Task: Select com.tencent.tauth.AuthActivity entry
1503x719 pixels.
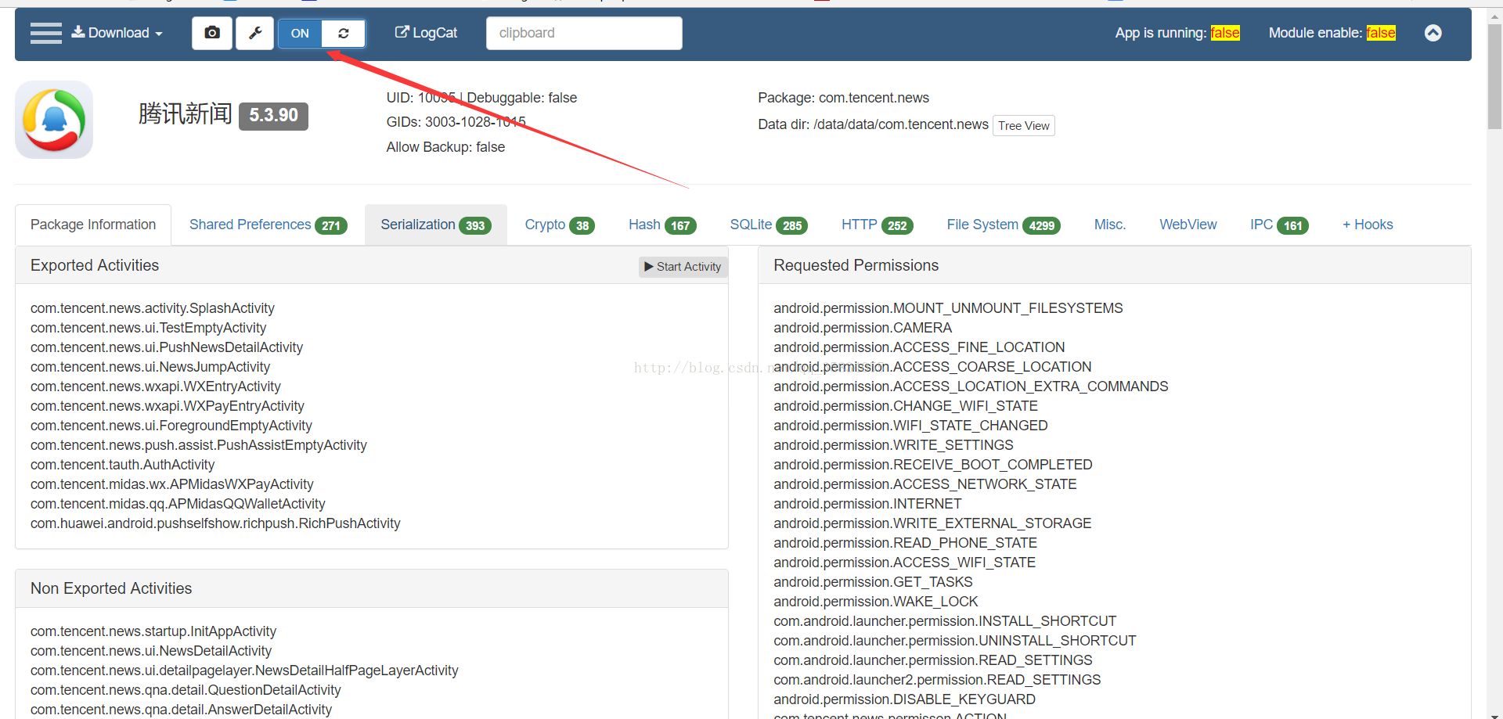Action: pos(123,465)
